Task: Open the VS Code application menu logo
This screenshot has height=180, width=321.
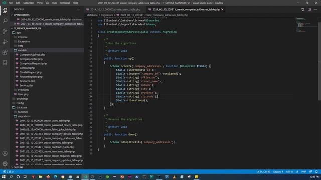Action: (4, 3)
